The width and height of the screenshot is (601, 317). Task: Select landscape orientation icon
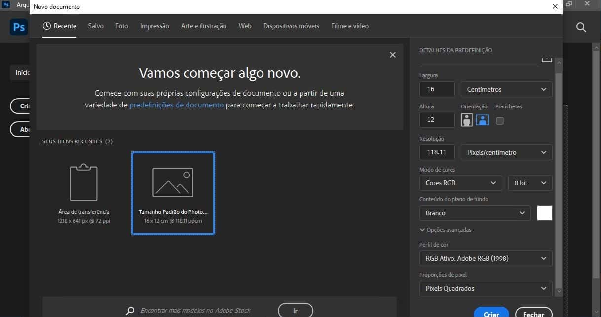483,120
